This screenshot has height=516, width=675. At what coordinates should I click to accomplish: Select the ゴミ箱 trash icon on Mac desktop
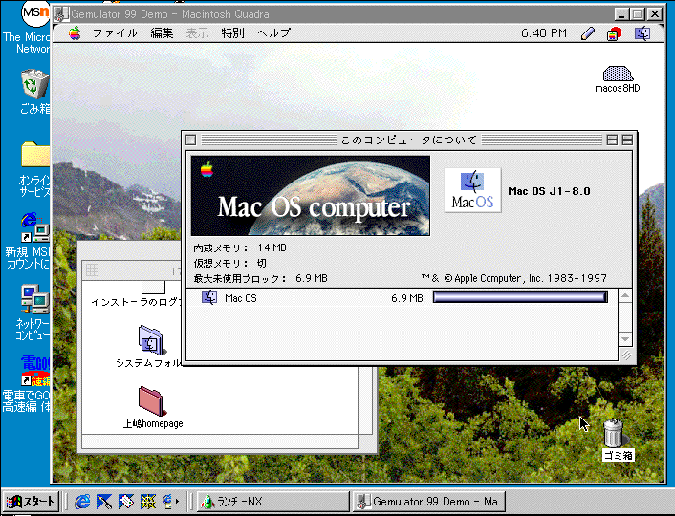(614, 433)
